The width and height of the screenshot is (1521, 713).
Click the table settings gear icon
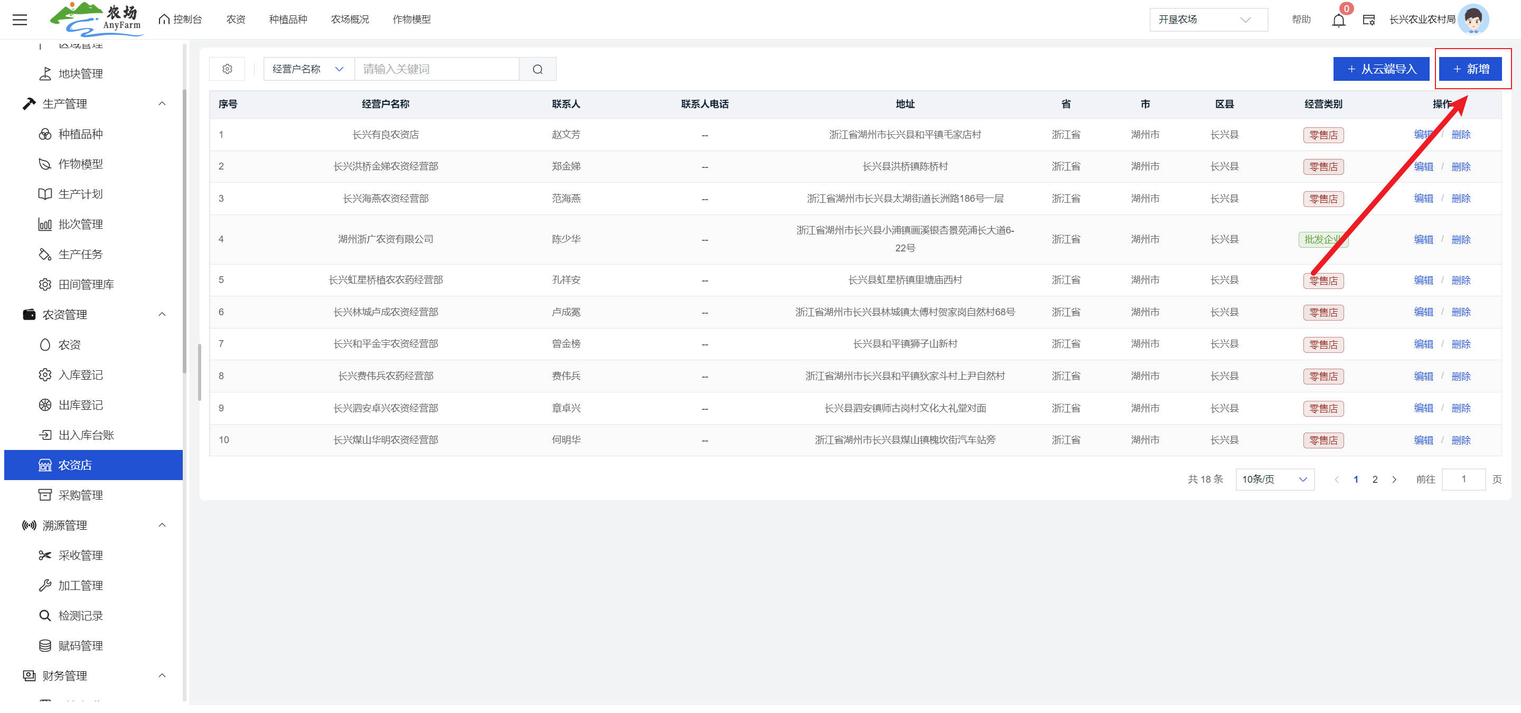click(227, 69)
